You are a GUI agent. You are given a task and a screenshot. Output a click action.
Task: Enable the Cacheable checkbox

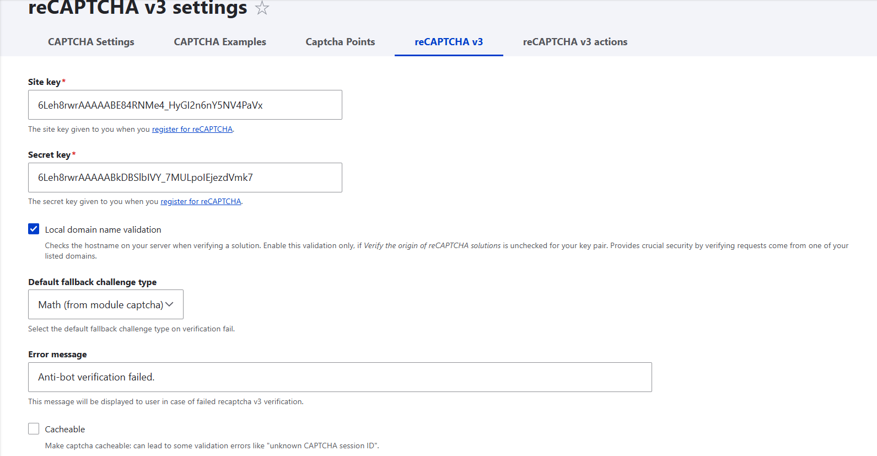pos(34,429)
